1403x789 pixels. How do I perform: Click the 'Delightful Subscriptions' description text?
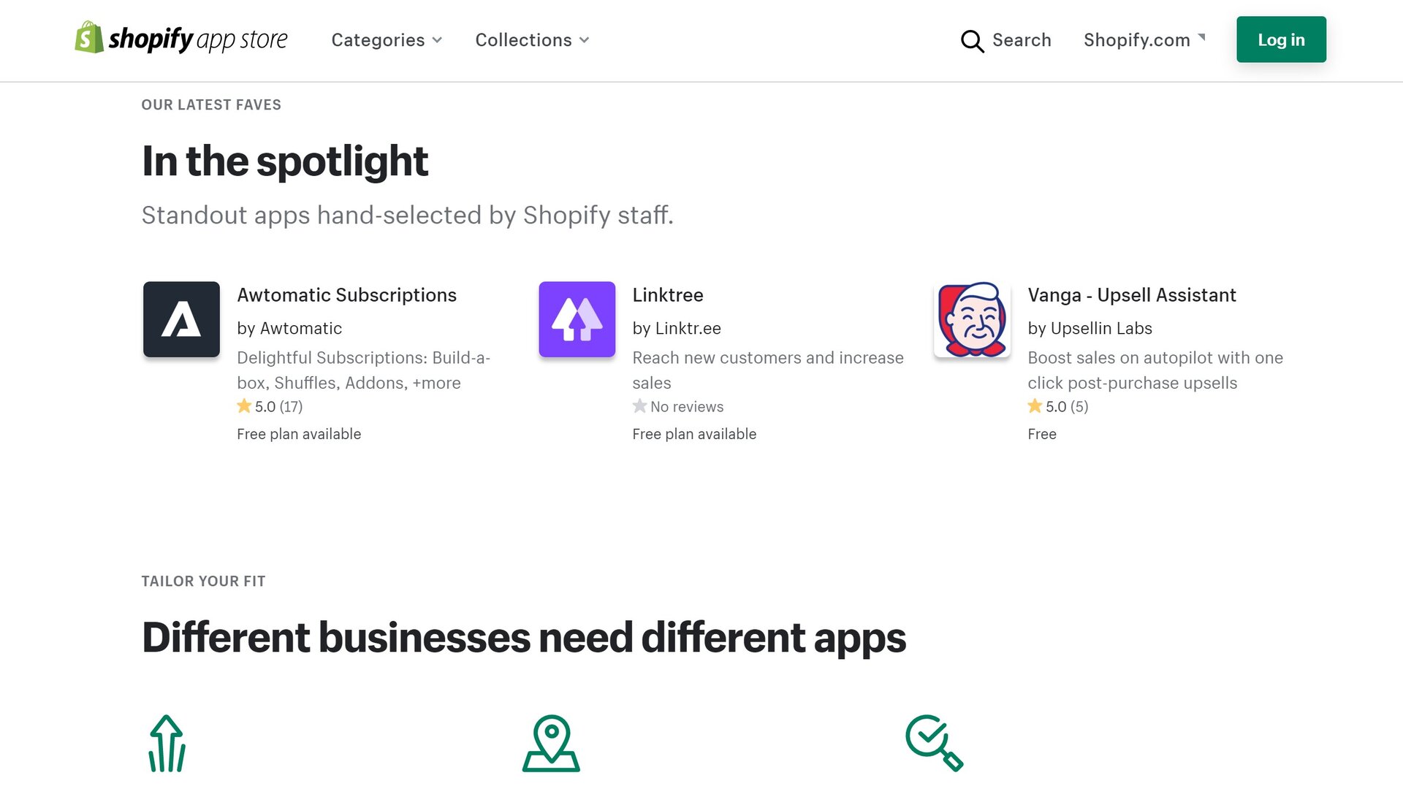(x=363, y=370)
